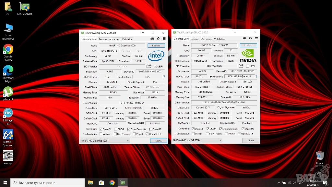
Task: Click the Bus Interface question mark in NVIDIA window
Action: pyautogui.click(x=256, y=77)
